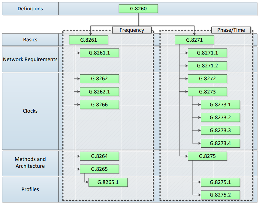
Task: Click the G.8275 architecture node
Action: 207,156
